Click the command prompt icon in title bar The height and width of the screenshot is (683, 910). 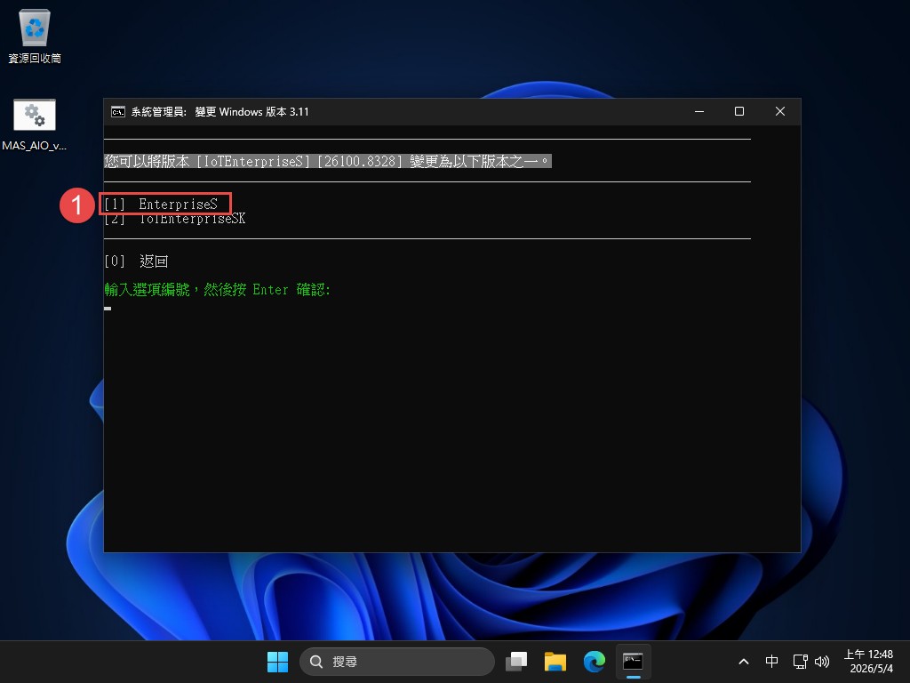[118, 111]
